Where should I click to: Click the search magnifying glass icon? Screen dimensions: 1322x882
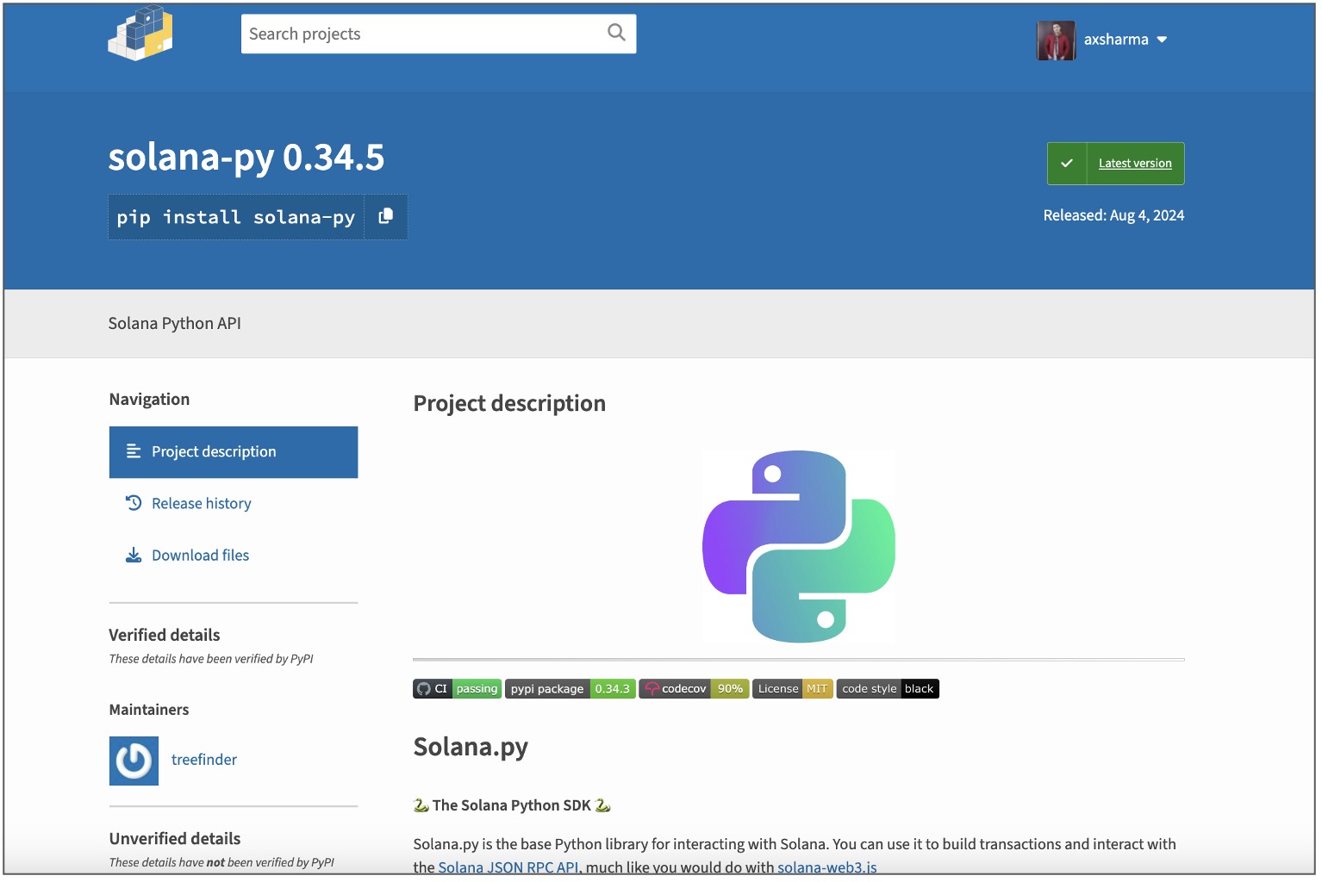(616, 33)
